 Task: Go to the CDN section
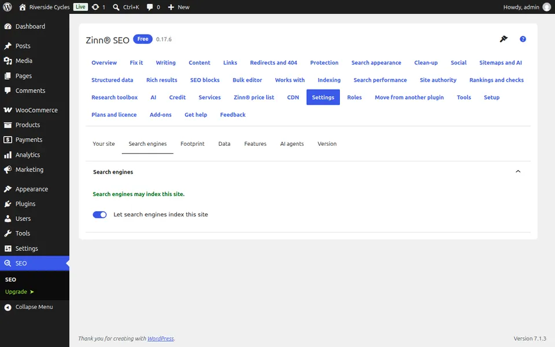point(293,97)
